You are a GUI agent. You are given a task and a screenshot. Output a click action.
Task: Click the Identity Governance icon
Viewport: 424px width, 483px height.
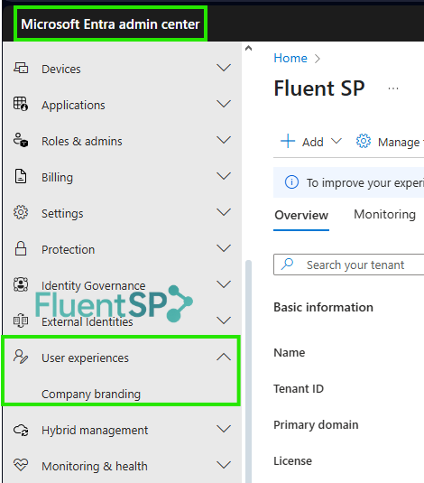(x=21, y=284)
